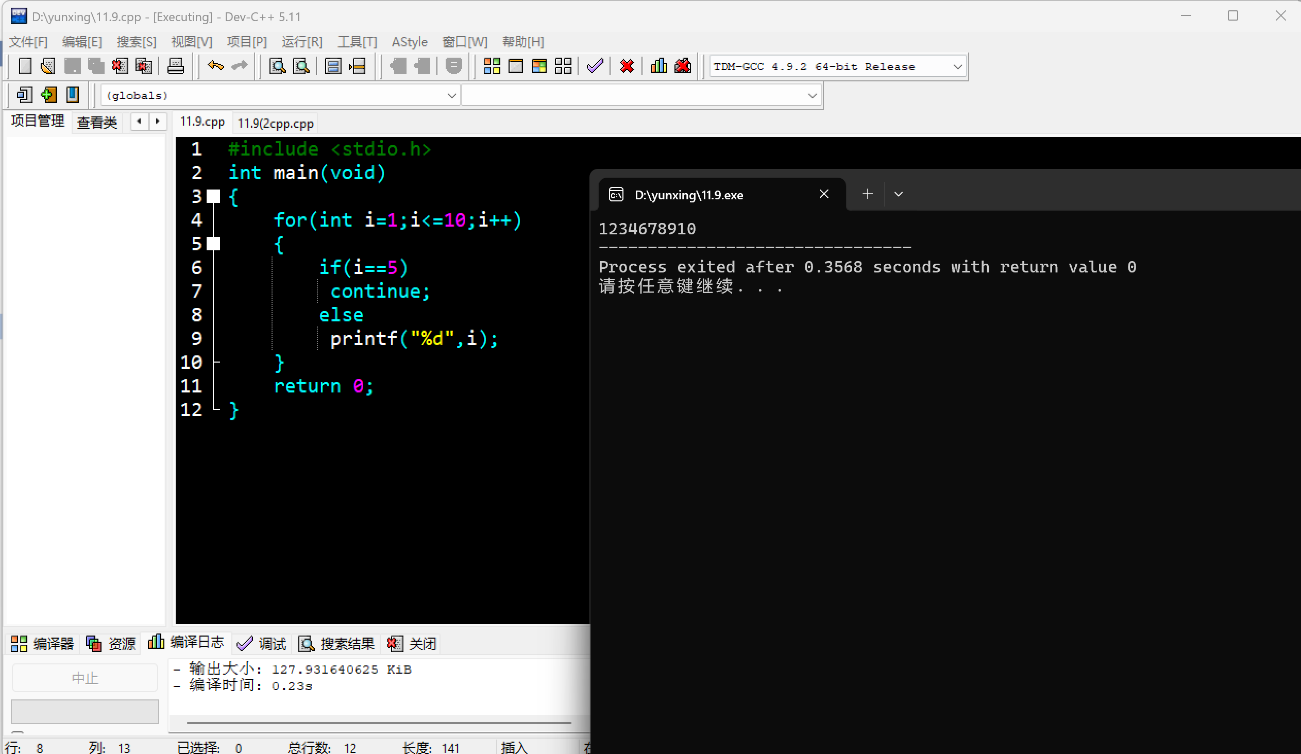
Task: Click the Undo arrow icon
Action: pos(215,66)
